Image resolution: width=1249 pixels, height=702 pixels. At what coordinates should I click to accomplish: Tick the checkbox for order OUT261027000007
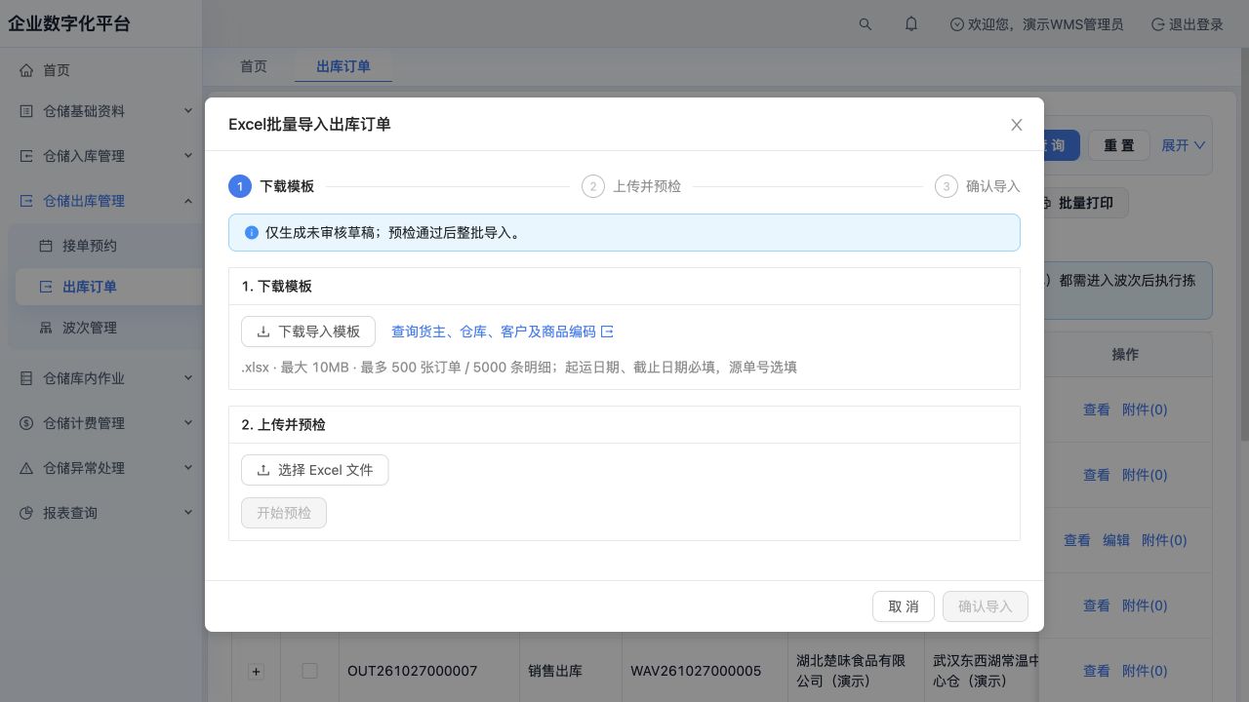pos(309,671)
